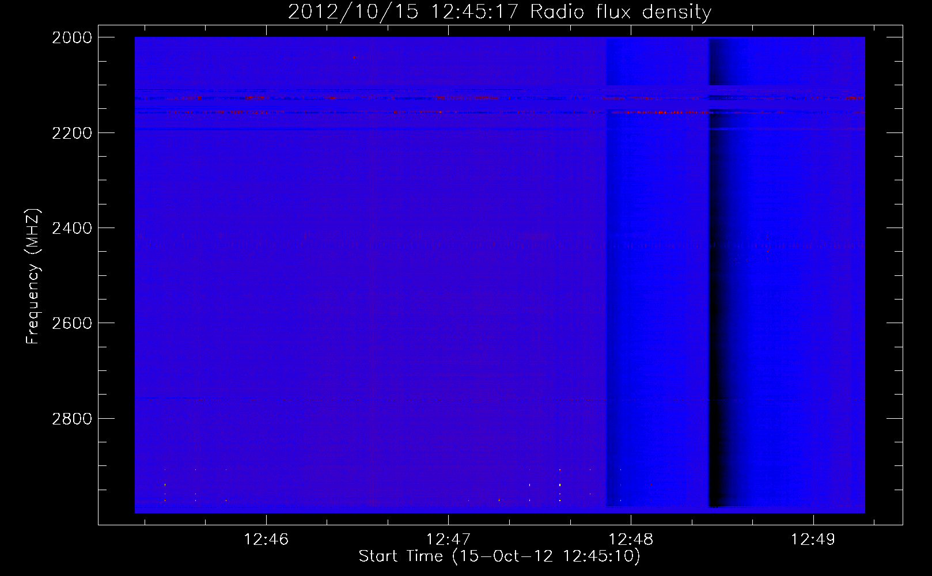Viewport: 932px width, 576px height.
Task: Select the 2600 frequency tick label
Action: coord(72,323)
